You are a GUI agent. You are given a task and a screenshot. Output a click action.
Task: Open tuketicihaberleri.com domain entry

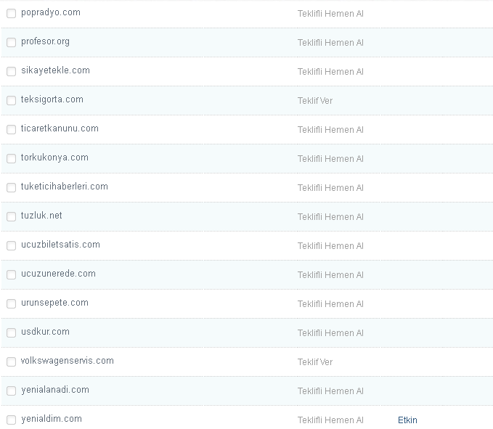pyautogui.click(x=64, y=187)
